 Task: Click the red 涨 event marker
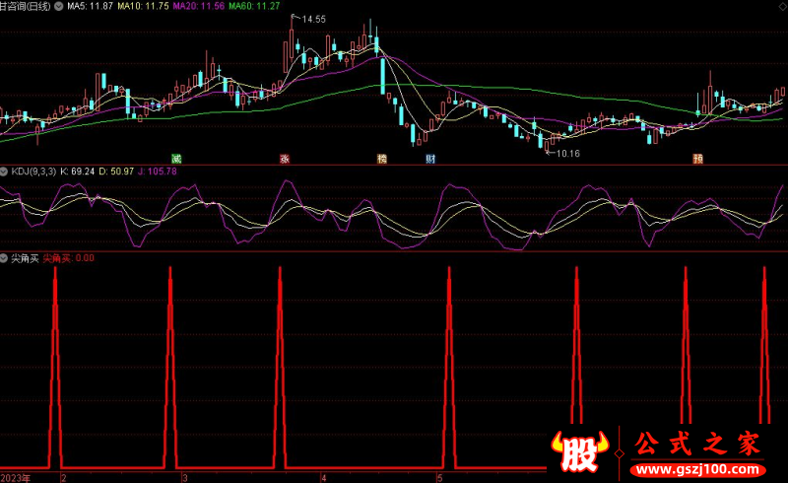coord(285,158)
